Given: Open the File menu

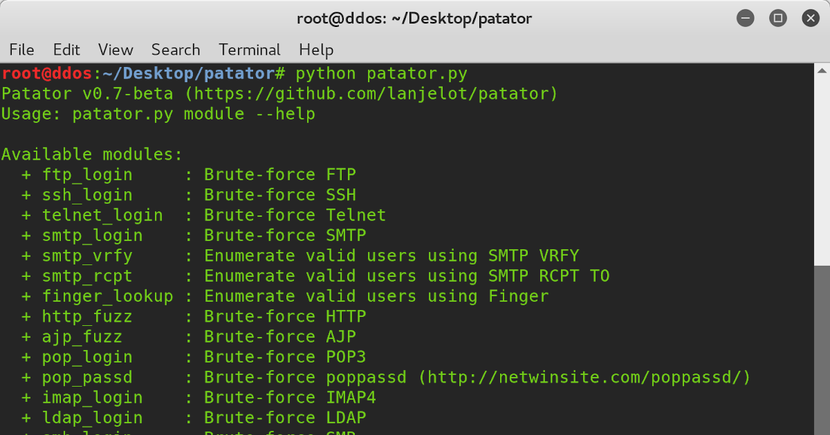Looking at the screenshot, I should pyautogui.click(x=21, y=50).
